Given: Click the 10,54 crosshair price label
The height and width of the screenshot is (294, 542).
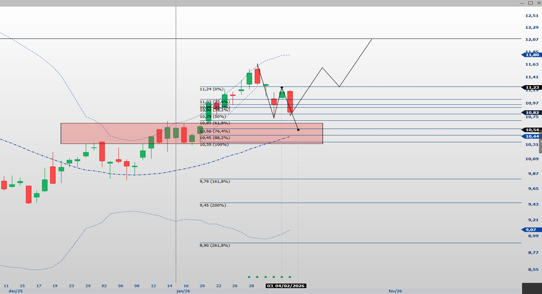Looking at the screenshot, I should 532,130.
